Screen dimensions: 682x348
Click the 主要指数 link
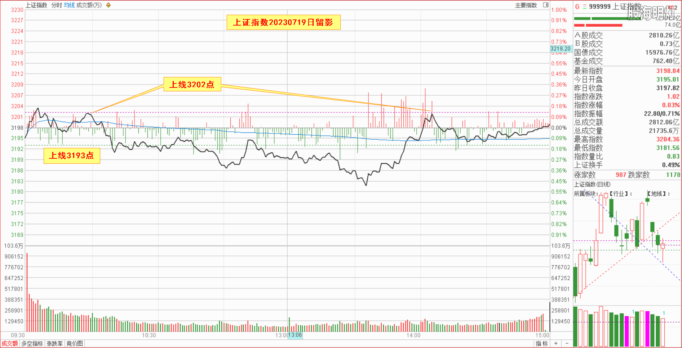pyautogui.click(x=526, y=5)
